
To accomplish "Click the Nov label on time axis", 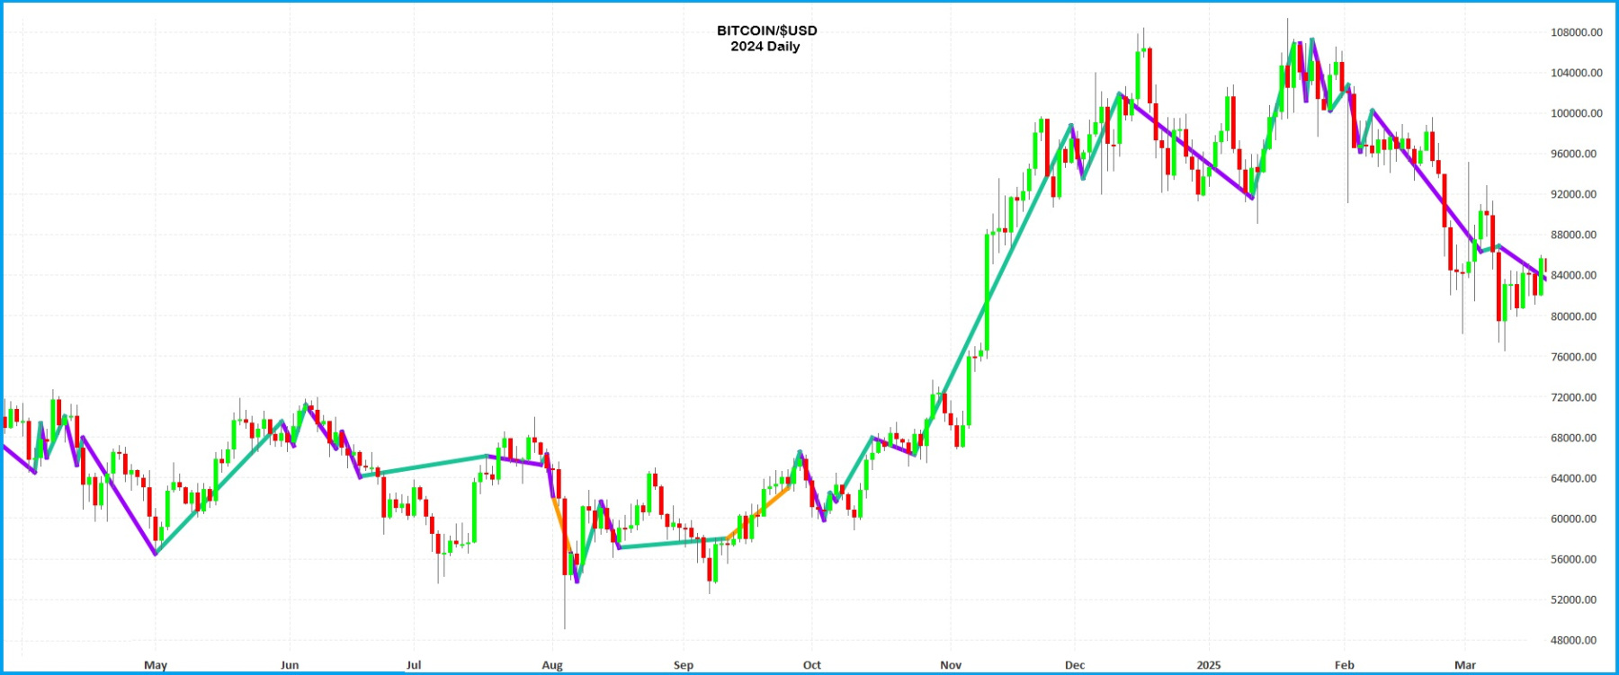I will (x=951, y=665).
